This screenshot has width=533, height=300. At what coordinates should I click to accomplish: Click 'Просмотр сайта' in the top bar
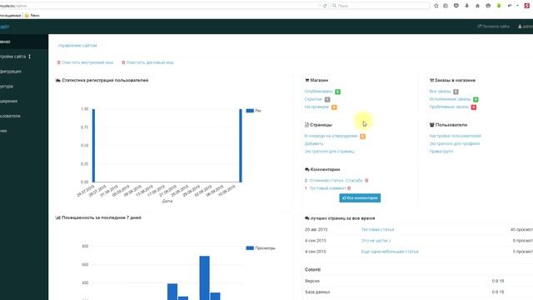coord(493,27)
